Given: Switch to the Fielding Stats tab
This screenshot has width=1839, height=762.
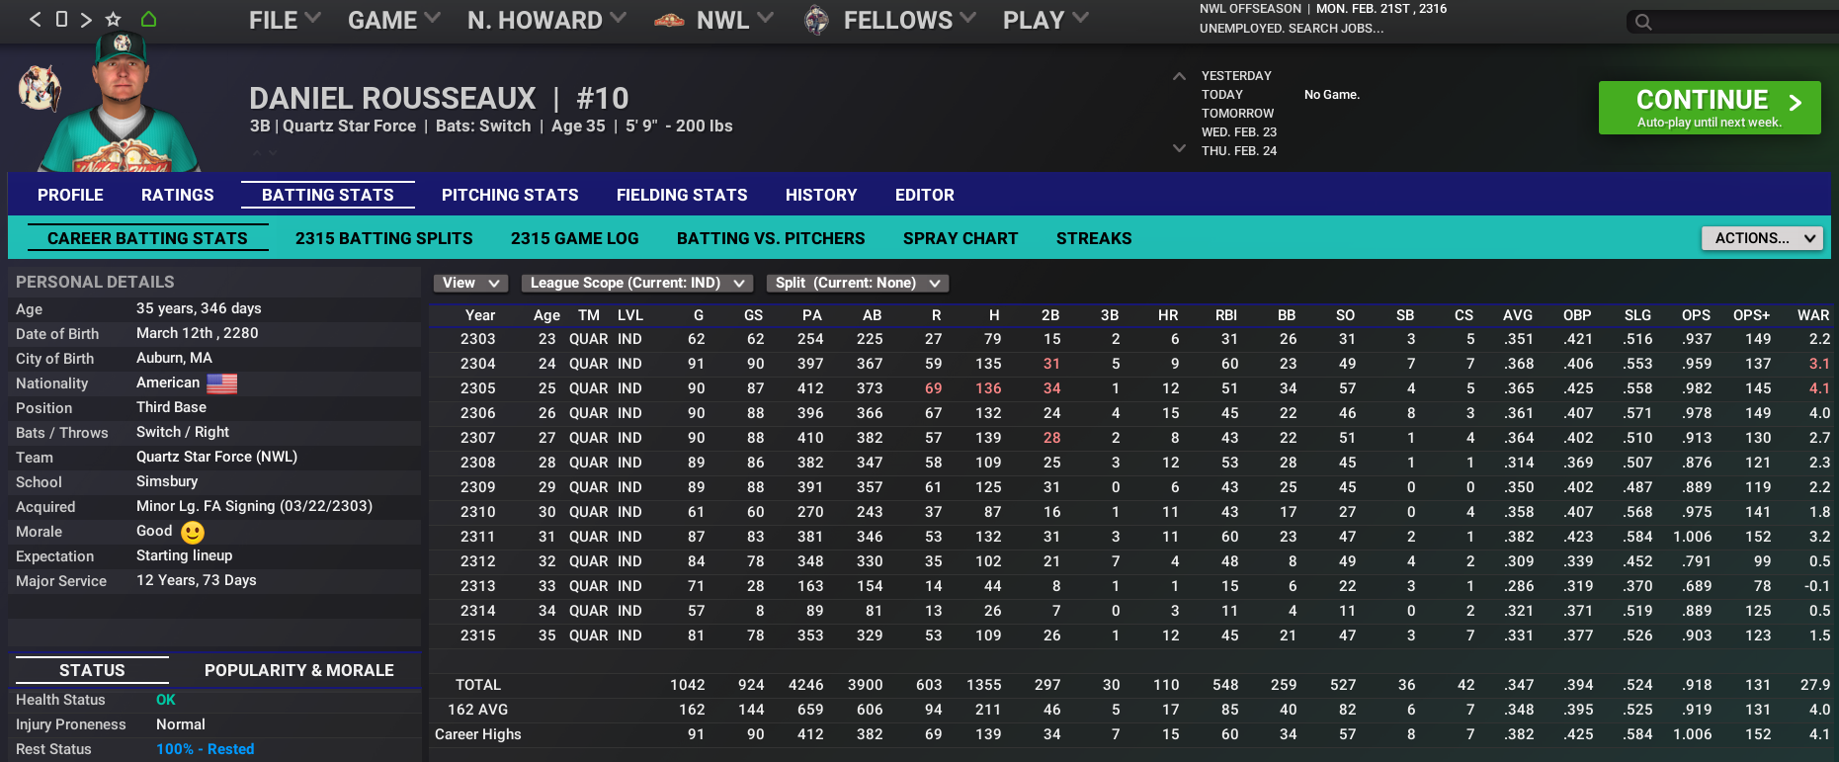Looking at the screenshot, I should (x=682, y=195).
